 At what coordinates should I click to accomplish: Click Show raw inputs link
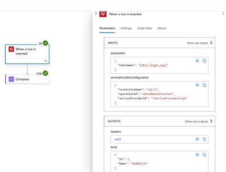pyautogui.click(x=197, y=43)
